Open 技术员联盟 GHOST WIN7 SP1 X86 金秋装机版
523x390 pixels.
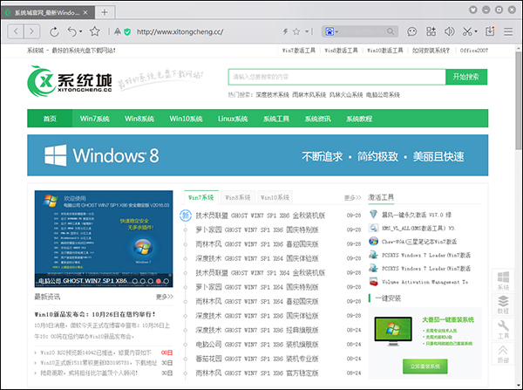[260, 216]
